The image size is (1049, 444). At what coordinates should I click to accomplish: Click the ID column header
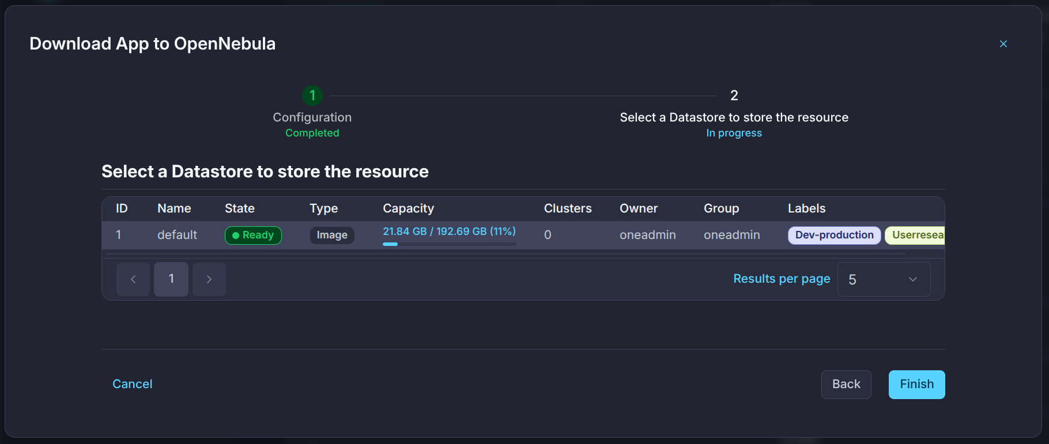122,208
